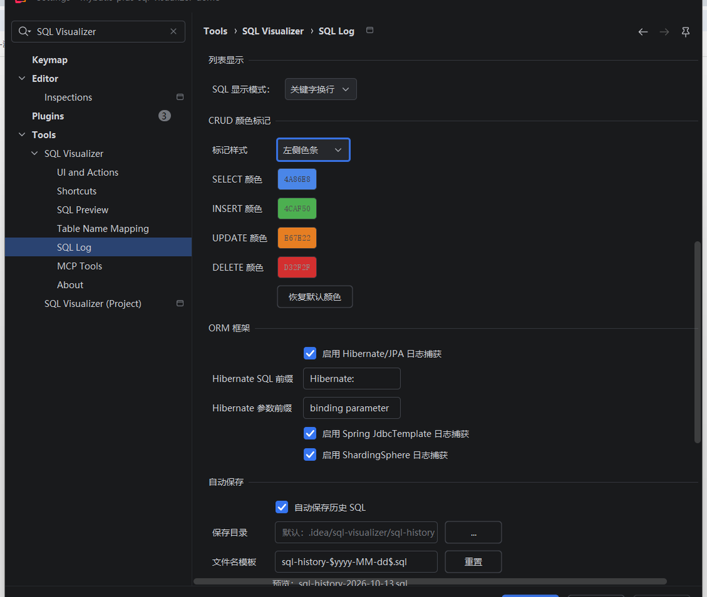Viewport: 707px width, 597px height.
Task: Pick the INSERT color swatch 4CAF50
Action: [x=297, y=208]
